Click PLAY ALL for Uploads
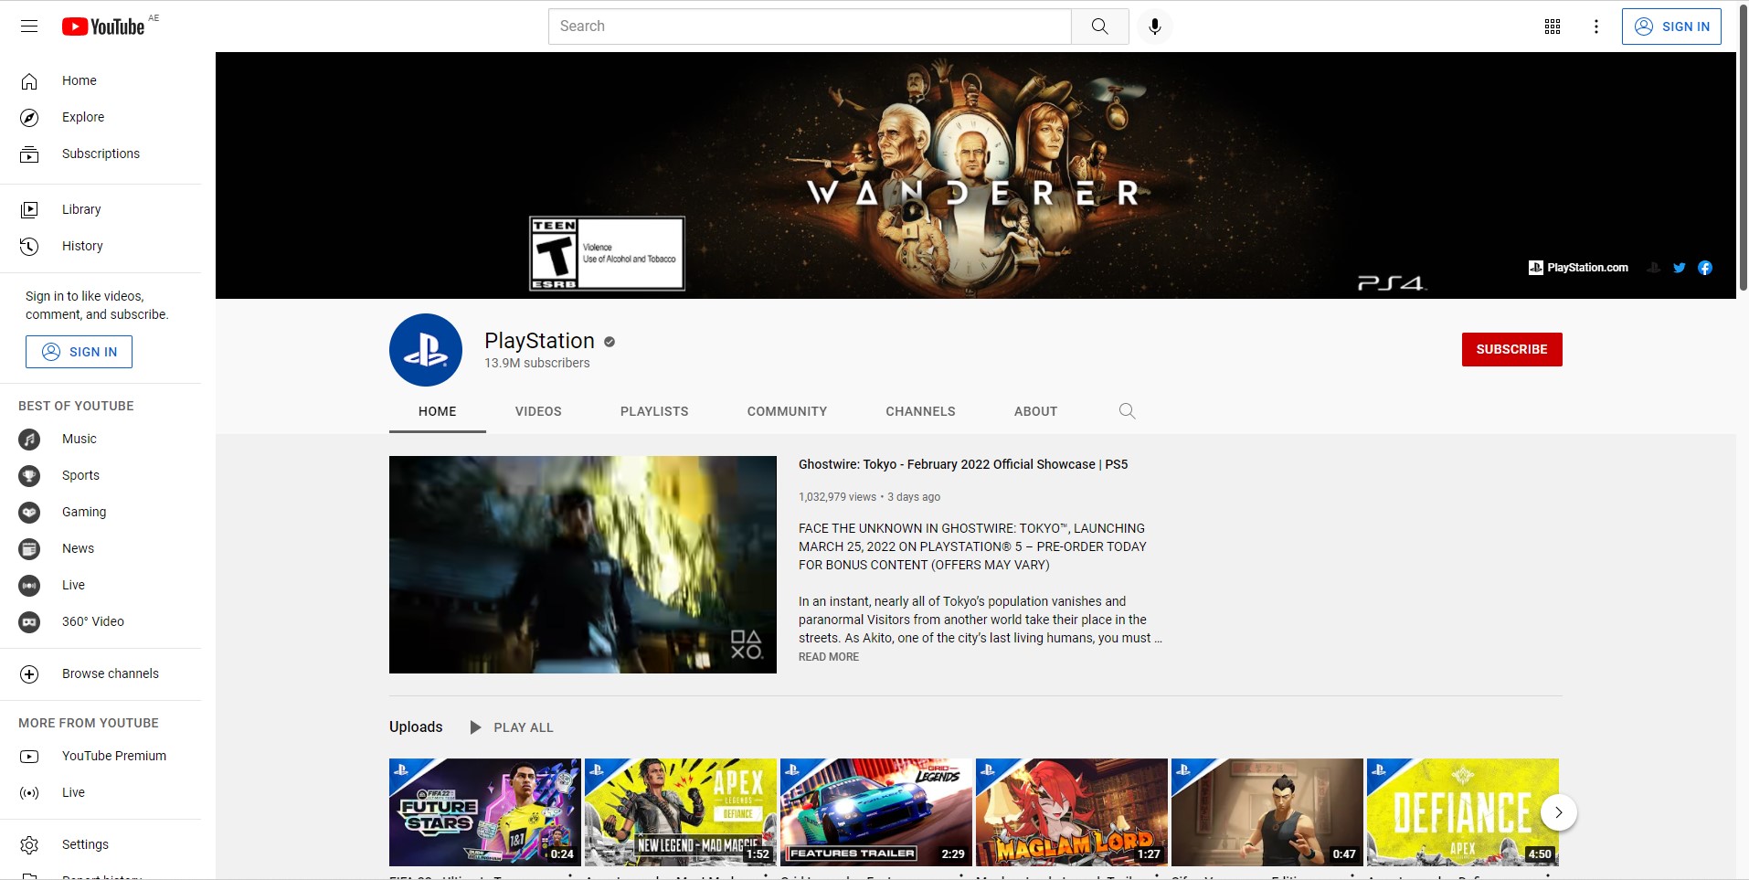Screen dimensions: 1749x880 coord(512,727)
